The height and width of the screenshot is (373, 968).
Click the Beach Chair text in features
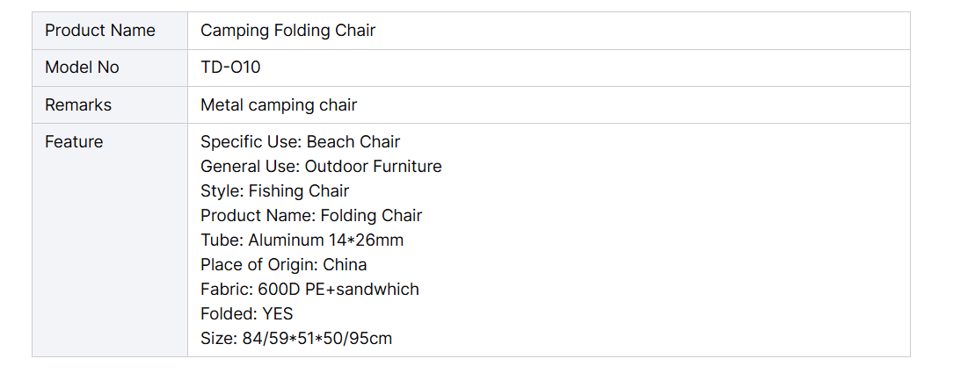pos(353,142)
